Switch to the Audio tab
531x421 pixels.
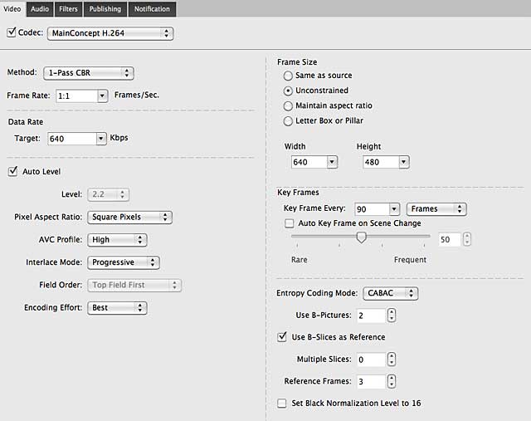click(x=40, y=9)
